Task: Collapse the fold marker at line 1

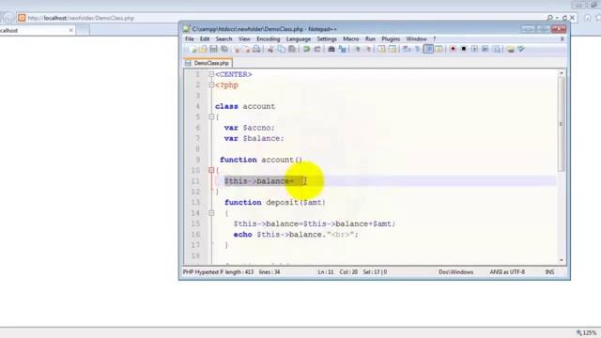Action: tap(211, 74)
